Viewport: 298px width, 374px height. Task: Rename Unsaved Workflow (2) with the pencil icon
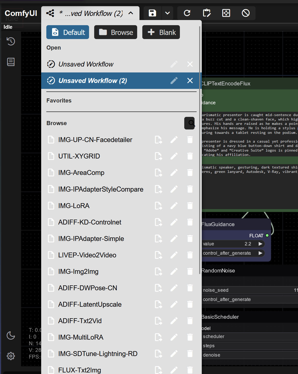point(174,80)
